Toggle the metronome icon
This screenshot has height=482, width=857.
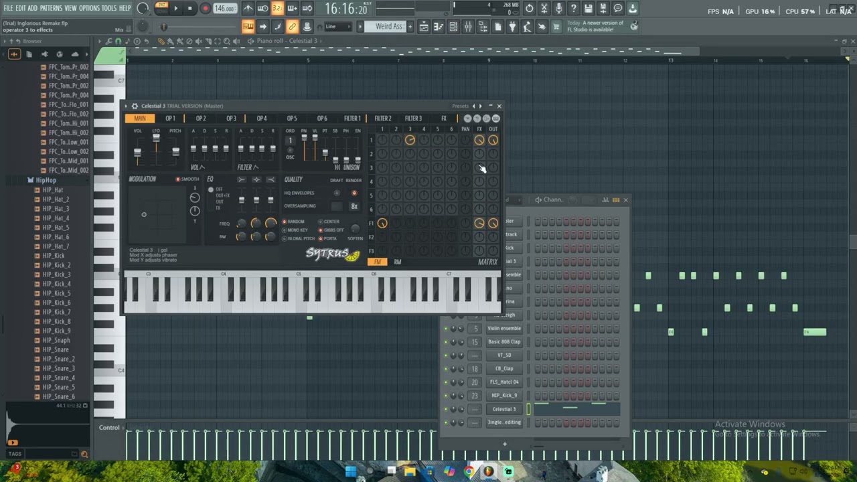click(248, 8)
